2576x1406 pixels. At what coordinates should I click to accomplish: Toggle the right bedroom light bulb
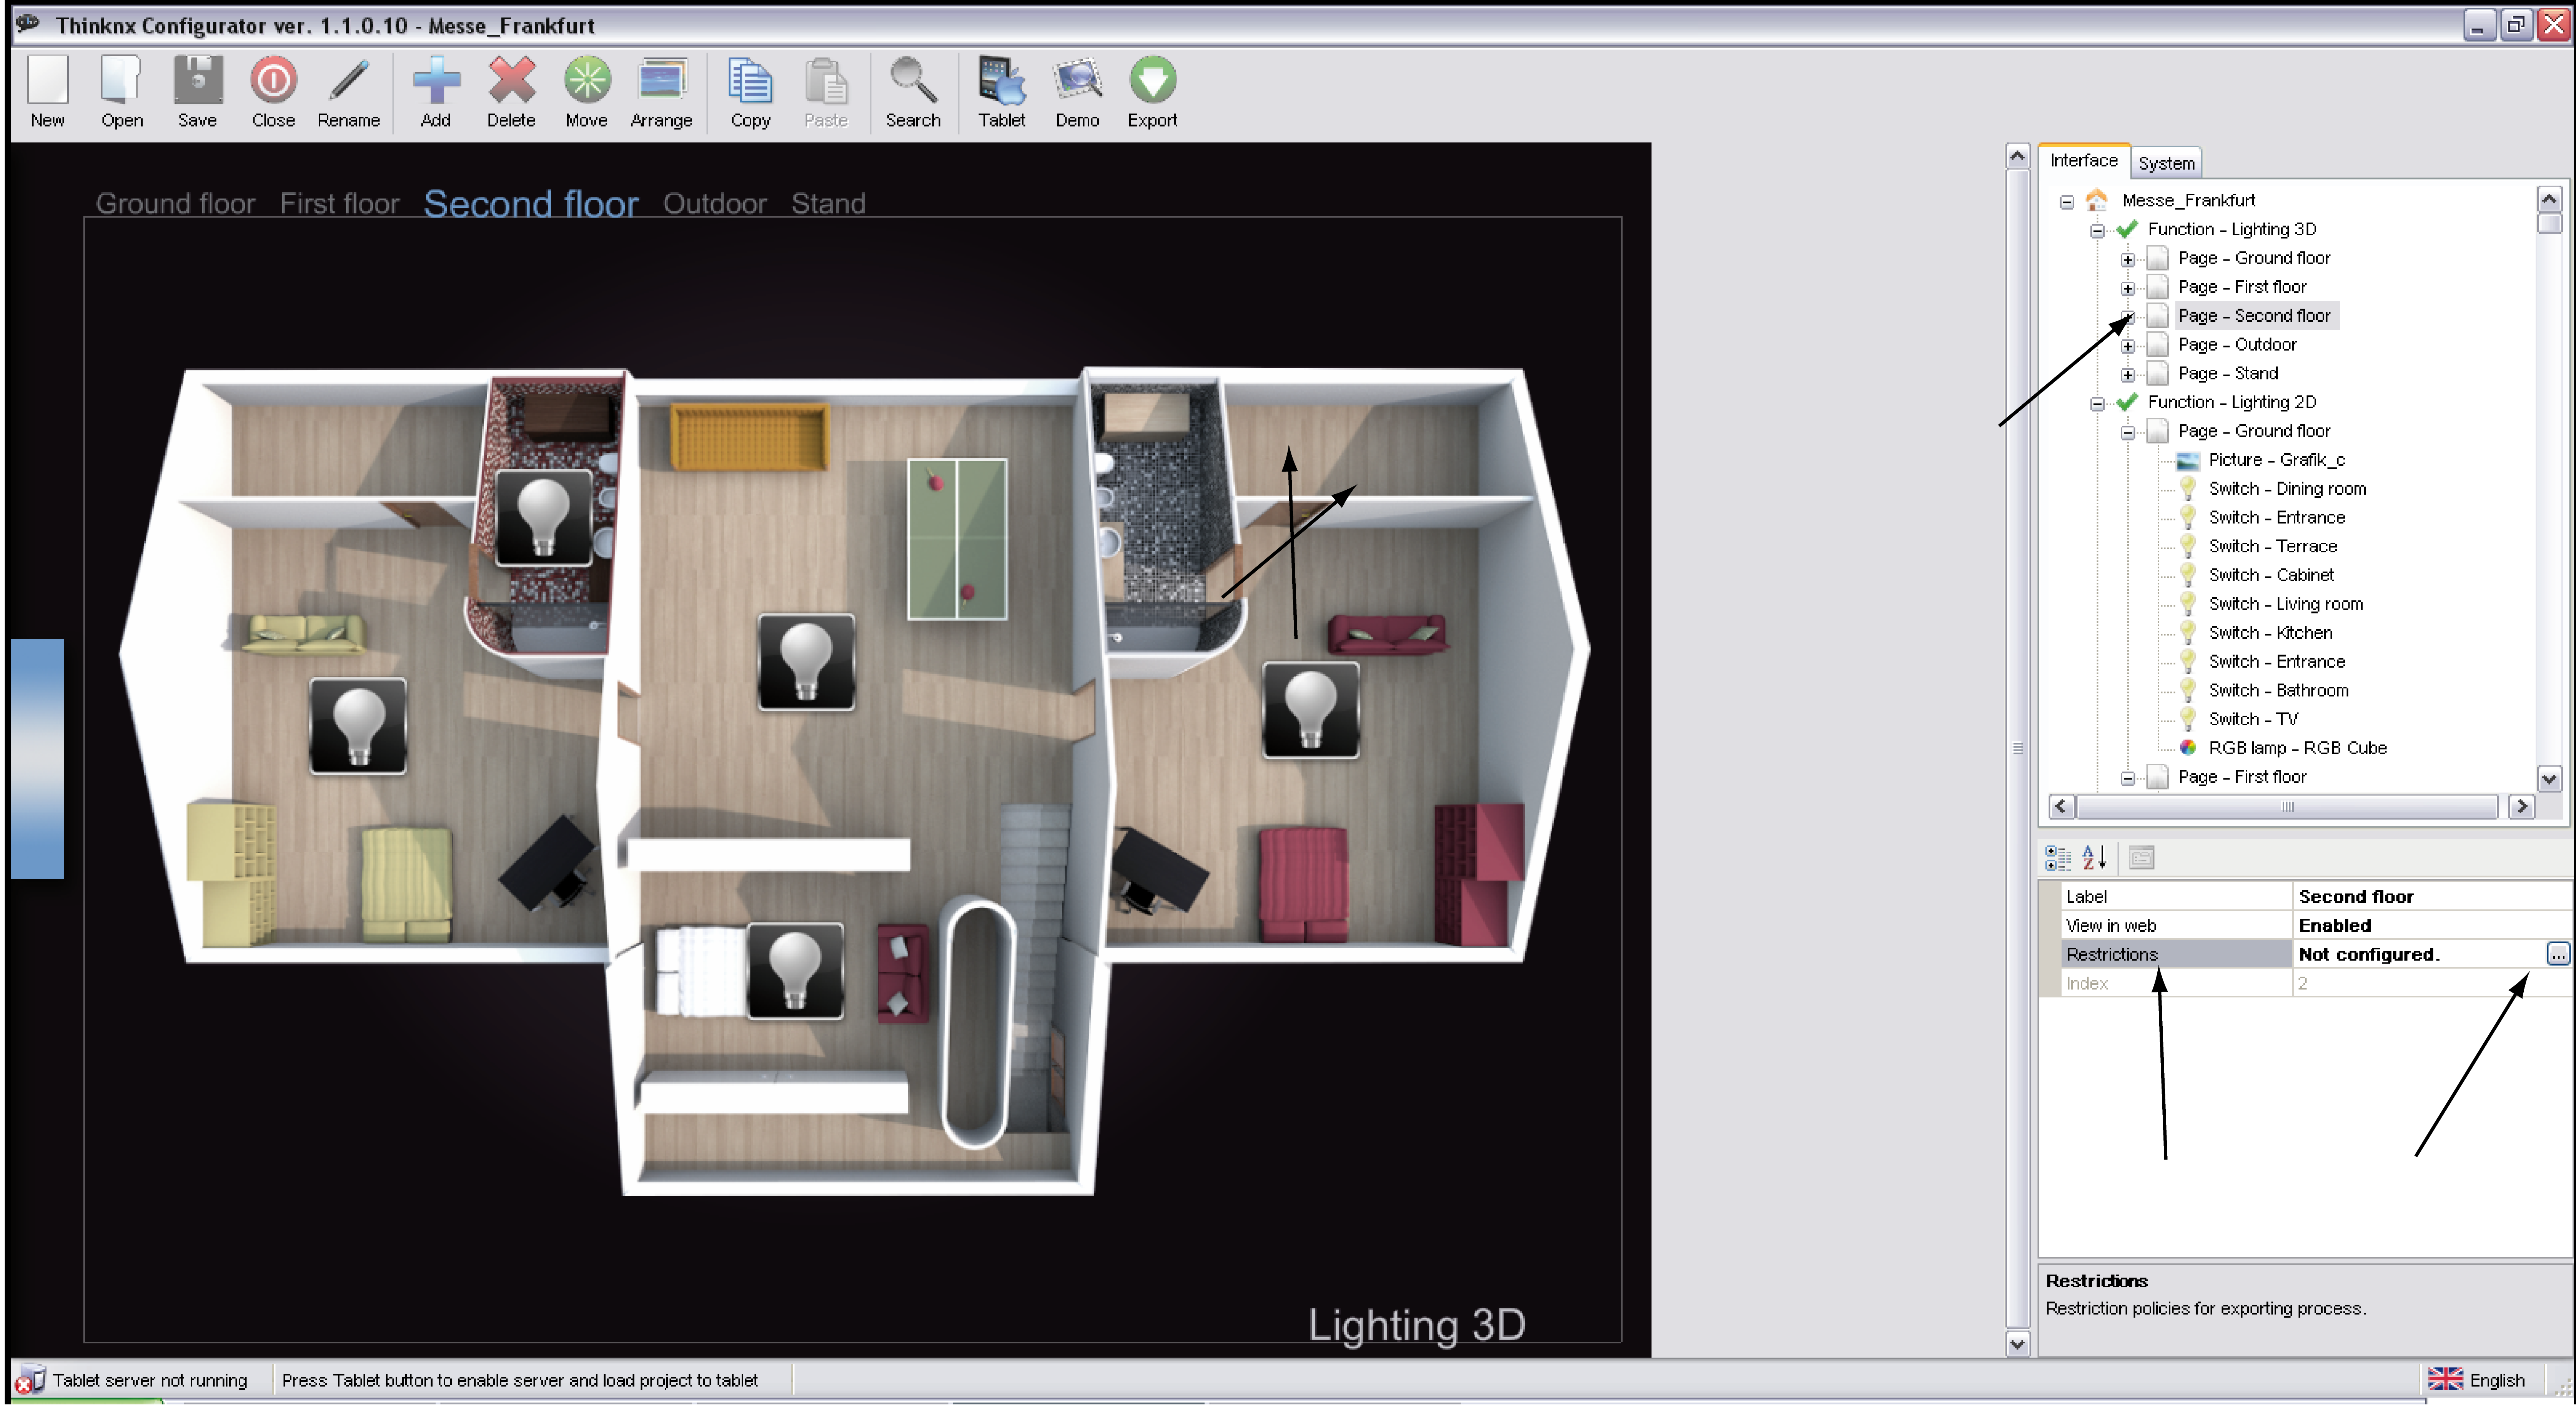coord(1311,710)
